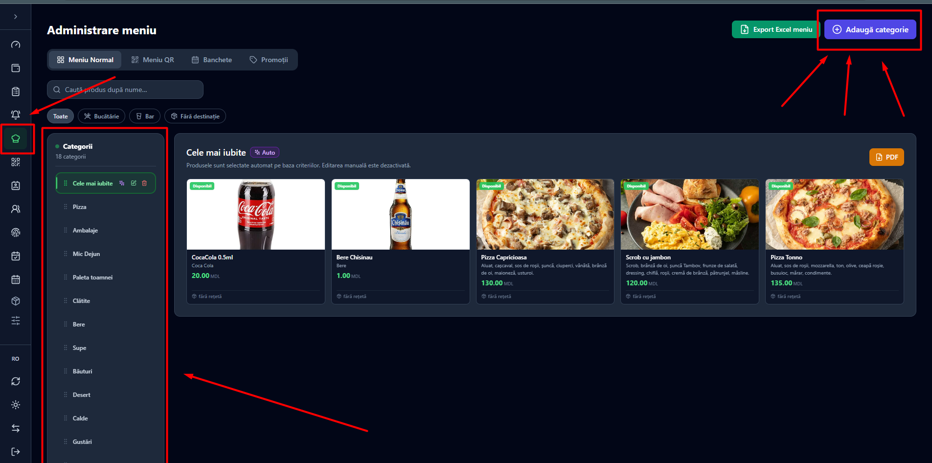Focus the product search field
This screenshot has width=932, height=463.
125,90
